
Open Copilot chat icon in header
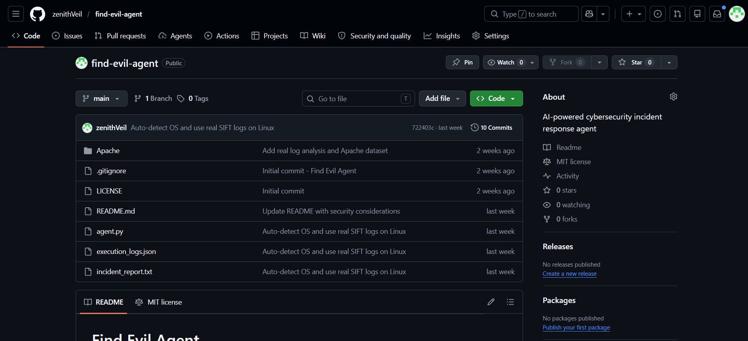589,14
